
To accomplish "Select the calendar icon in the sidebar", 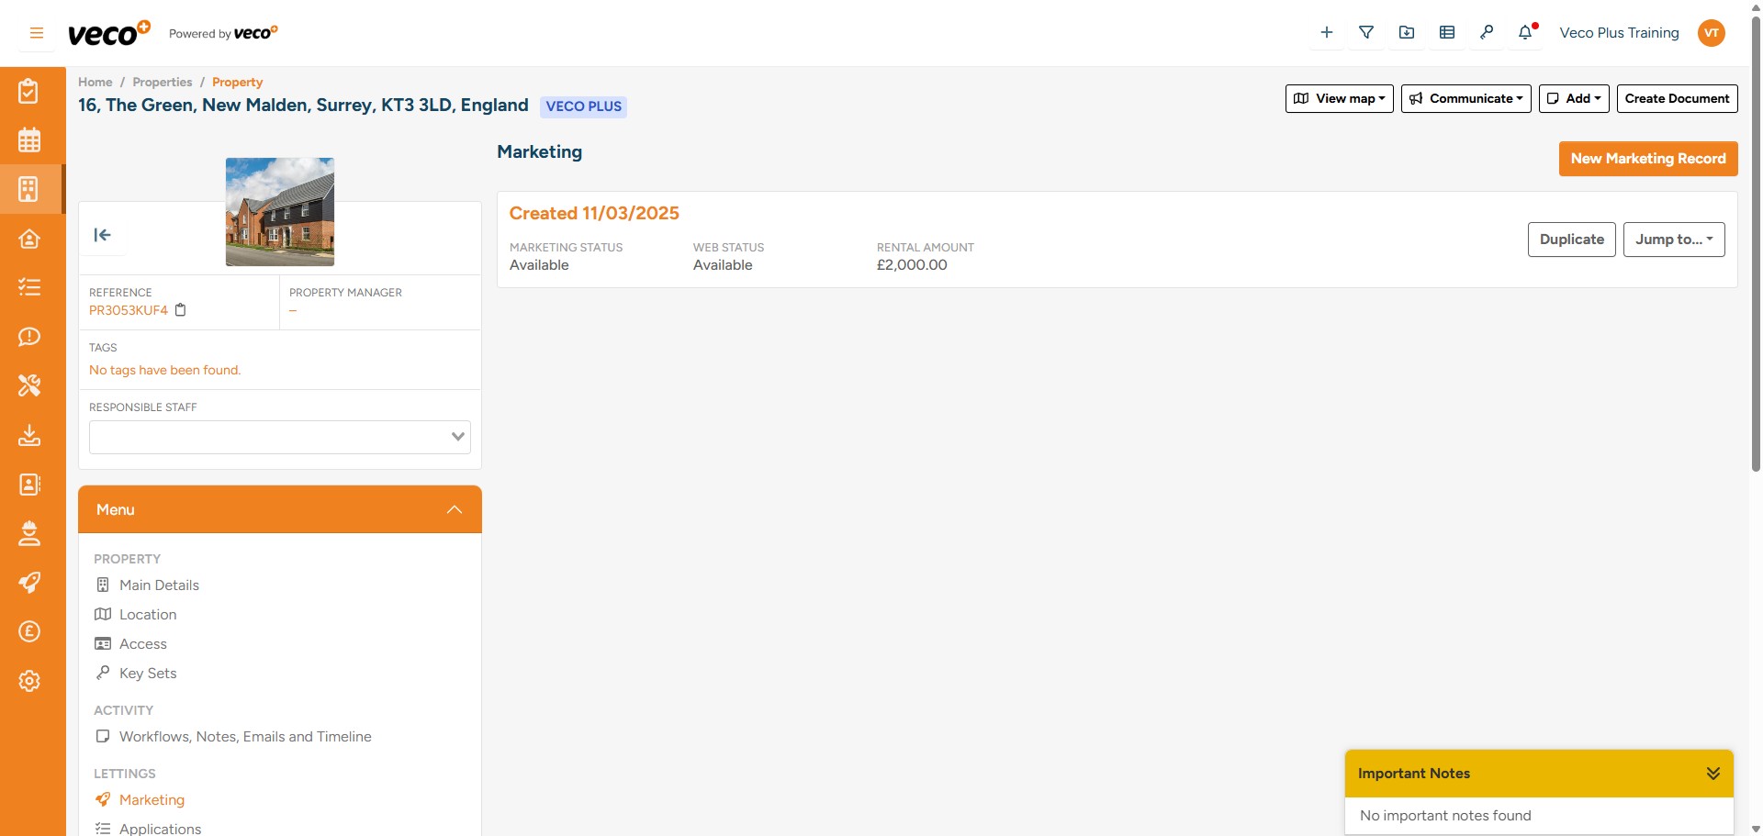I will [x=30, y=139].
